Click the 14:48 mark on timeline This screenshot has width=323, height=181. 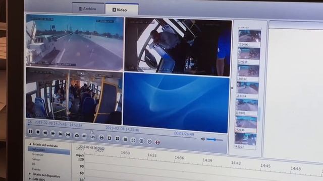295,168
